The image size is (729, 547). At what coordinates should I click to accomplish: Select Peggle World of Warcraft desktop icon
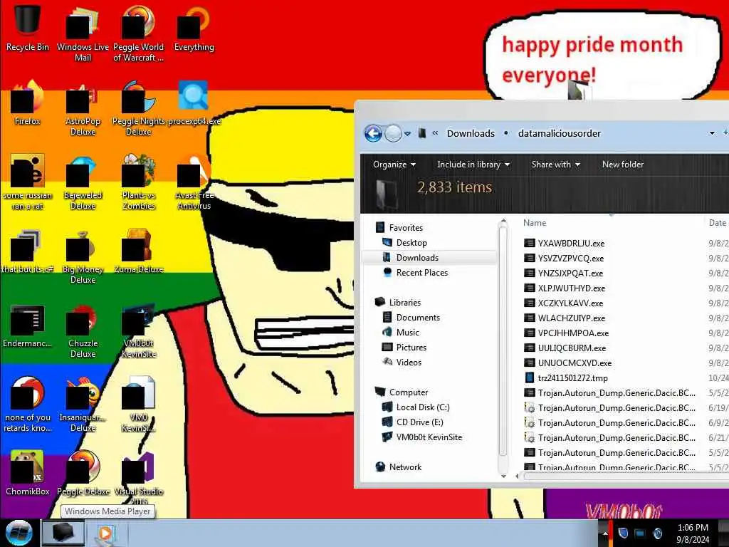click(138, 33)
